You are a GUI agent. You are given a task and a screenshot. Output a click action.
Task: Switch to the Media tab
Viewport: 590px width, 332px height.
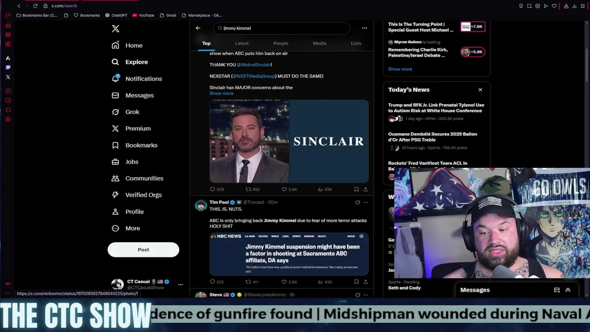point(319,43)
